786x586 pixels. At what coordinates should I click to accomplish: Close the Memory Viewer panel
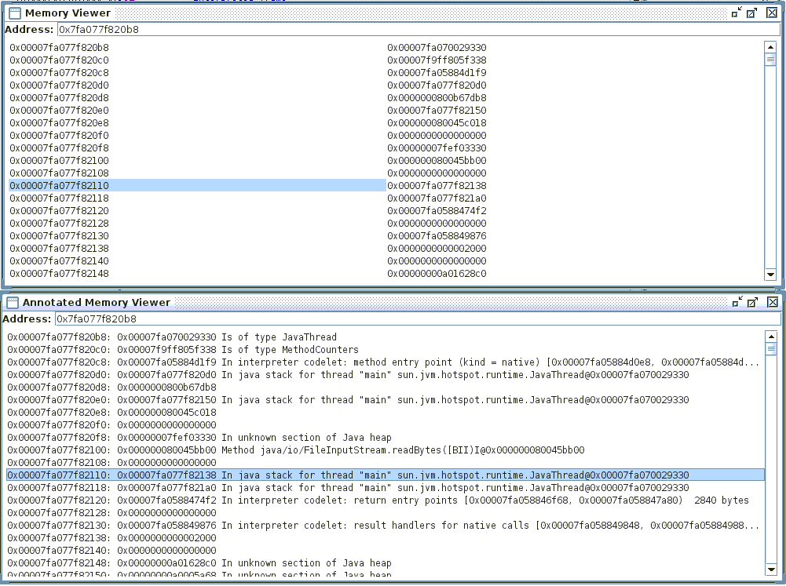pyautogui.click(x=772, y=13)
